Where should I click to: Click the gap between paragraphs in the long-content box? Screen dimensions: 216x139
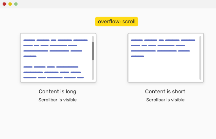tap(55, 61)
